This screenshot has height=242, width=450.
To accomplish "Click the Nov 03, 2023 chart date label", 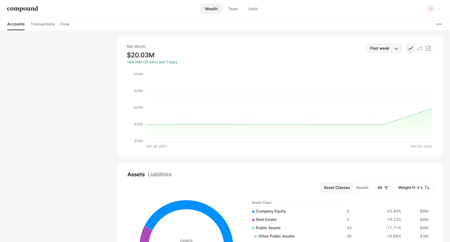I will [x=421, y=146].
